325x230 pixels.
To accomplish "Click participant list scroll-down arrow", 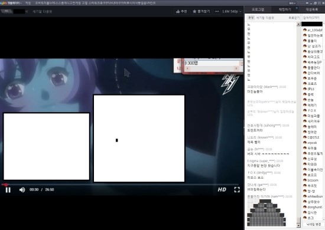I will pyautogui.click(x=324, y=219).
